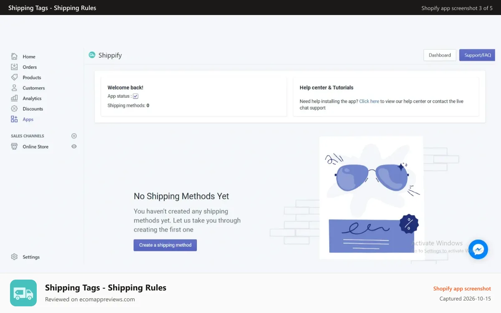Viewport: 501px width, 313px height.
Task: Click the Settings gear icon
Action: [x=14, y=257]
